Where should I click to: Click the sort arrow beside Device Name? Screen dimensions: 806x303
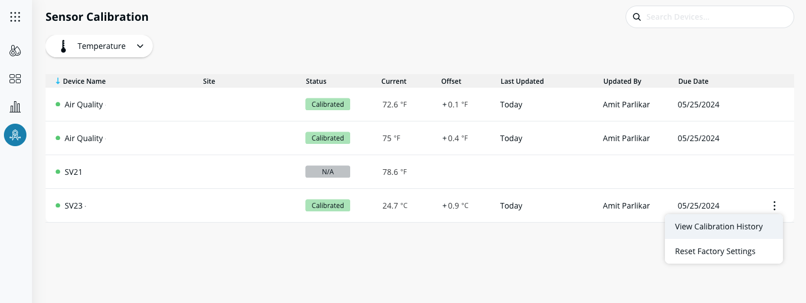(58, 82)
